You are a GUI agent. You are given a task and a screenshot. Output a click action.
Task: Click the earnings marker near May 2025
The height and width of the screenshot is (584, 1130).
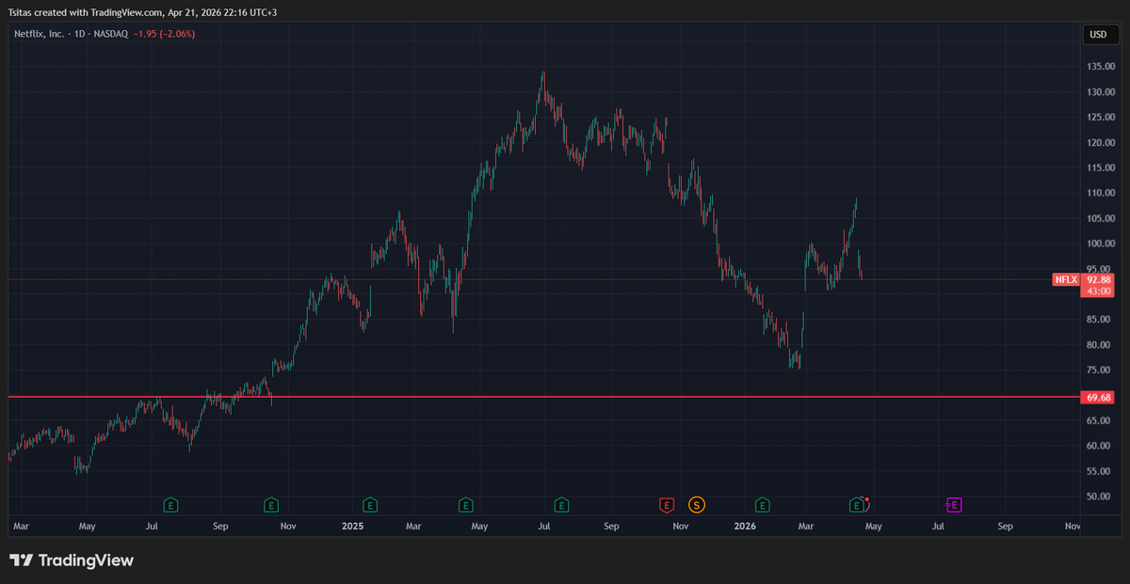[x=465, y=505]
